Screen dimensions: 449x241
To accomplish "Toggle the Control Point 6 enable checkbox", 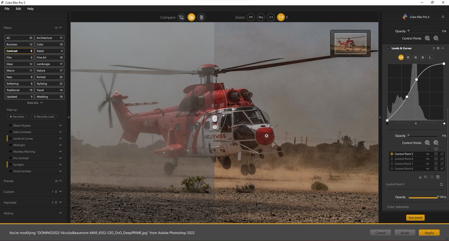I will point(442,159).
